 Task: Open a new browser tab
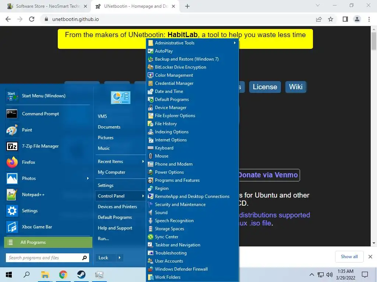[187, 6]
